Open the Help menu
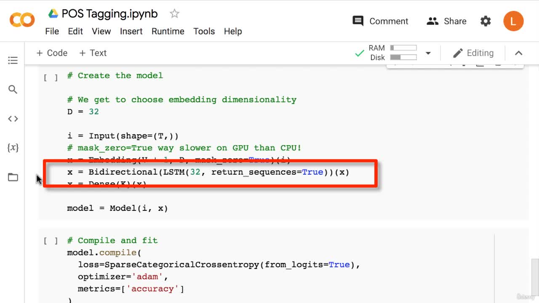The image size is (539, 303). [233, 32]
